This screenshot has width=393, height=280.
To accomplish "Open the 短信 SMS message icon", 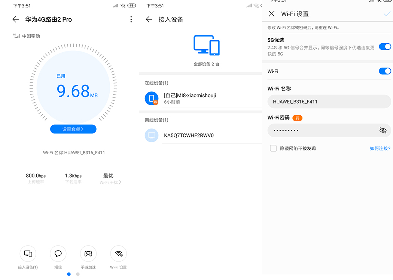I will coord(58,253).
